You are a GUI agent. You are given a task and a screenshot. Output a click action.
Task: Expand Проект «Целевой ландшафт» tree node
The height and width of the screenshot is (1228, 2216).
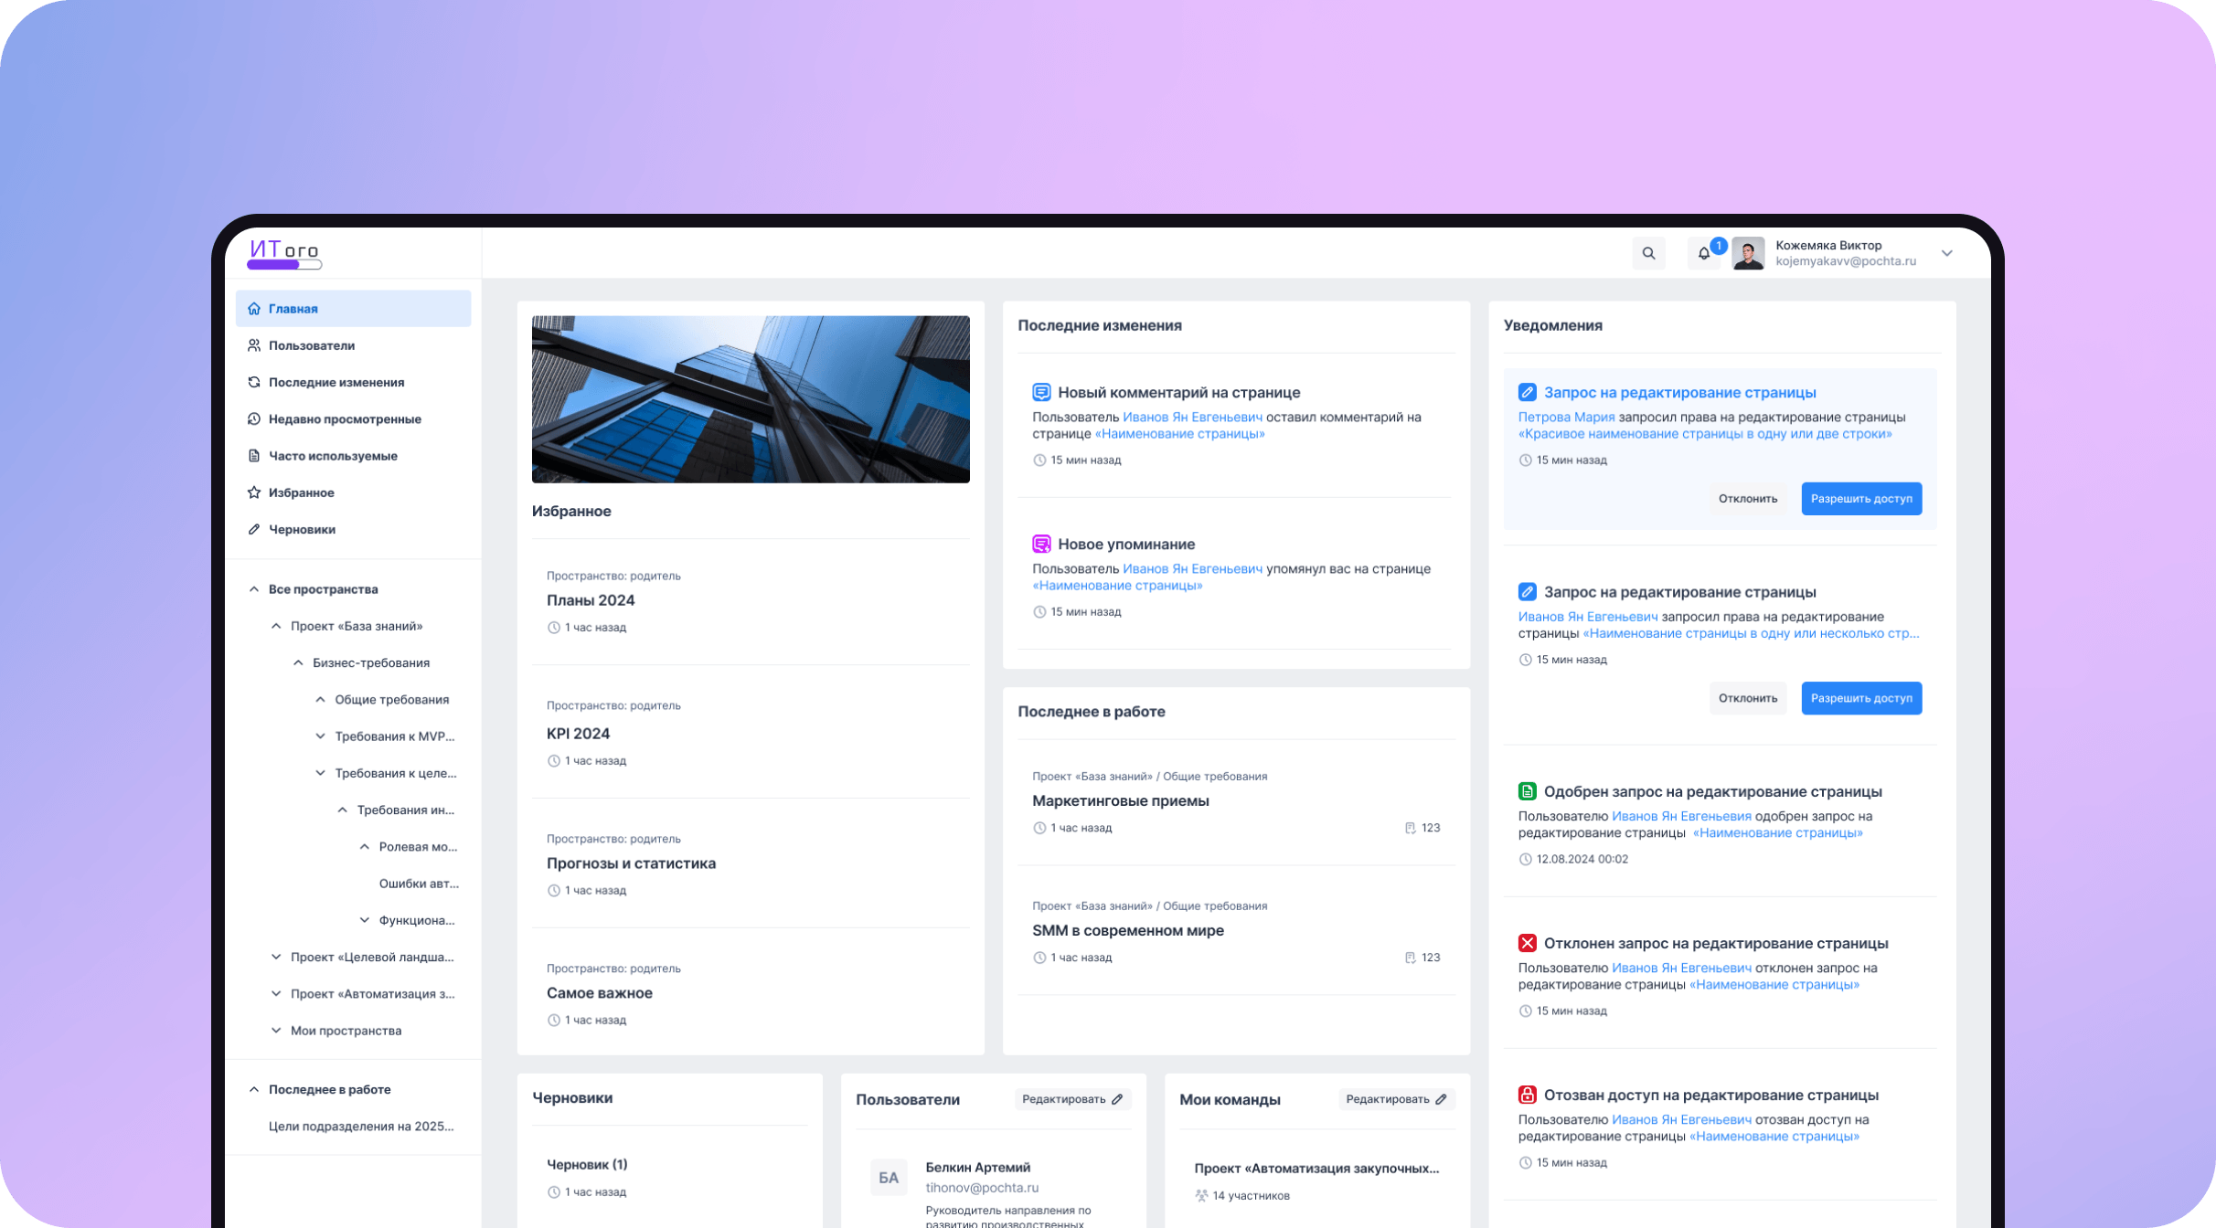276,957
